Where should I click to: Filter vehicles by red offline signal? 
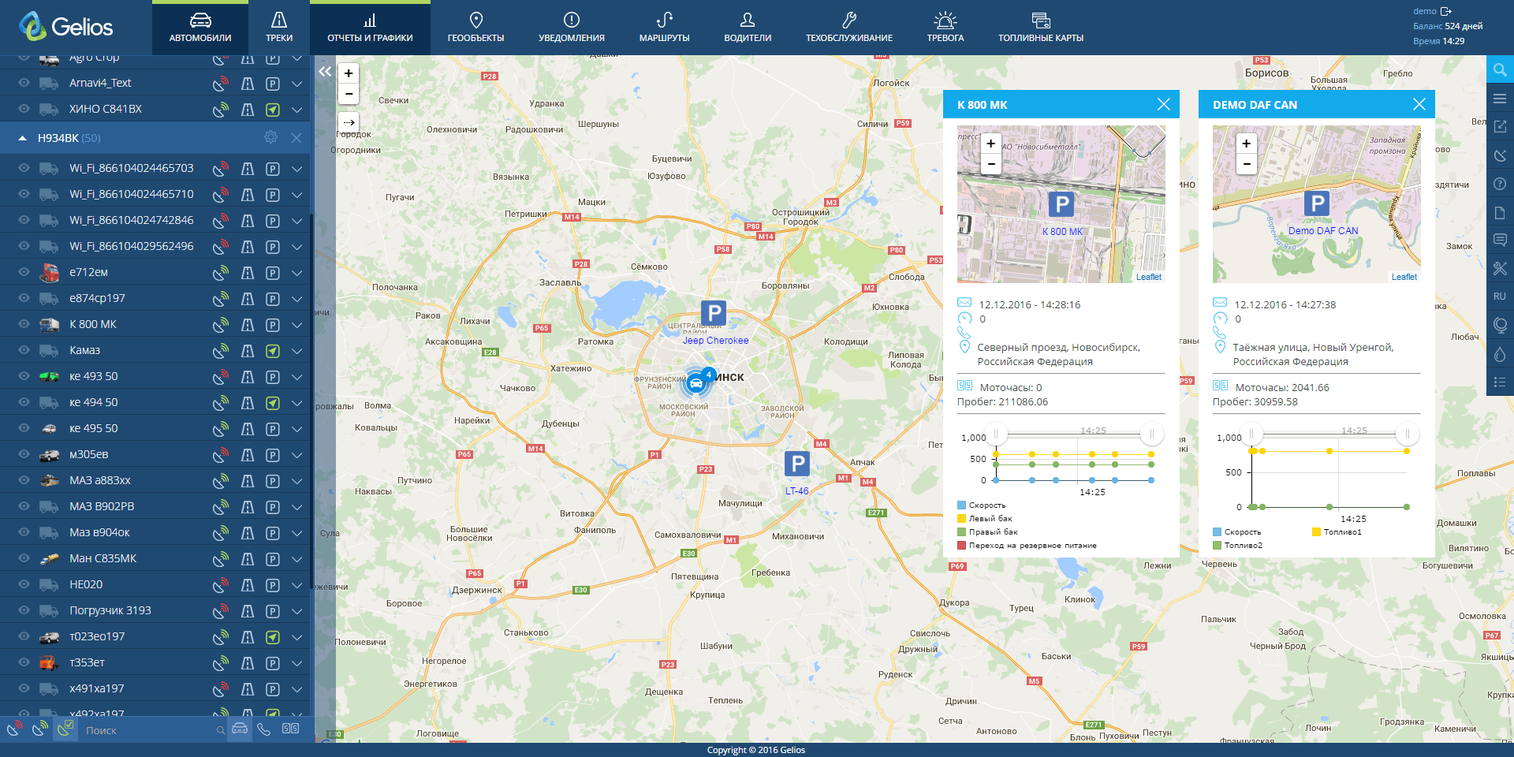tap(14, 729)
